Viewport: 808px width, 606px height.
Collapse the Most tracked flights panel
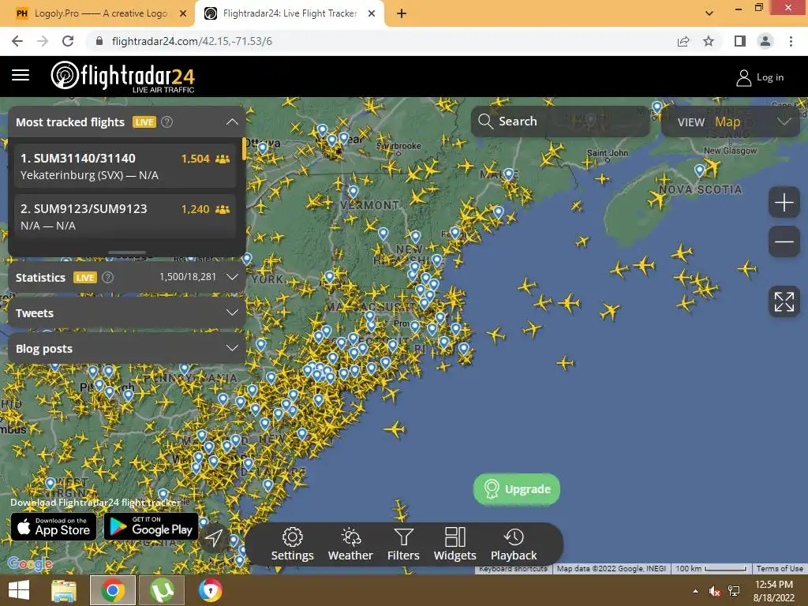click(232, 122)
